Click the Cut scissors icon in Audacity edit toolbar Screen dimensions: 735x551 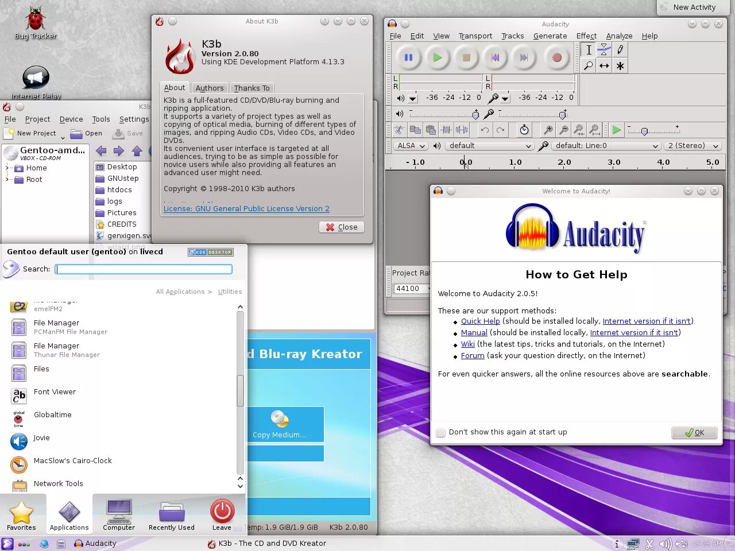tap(400, 130)
